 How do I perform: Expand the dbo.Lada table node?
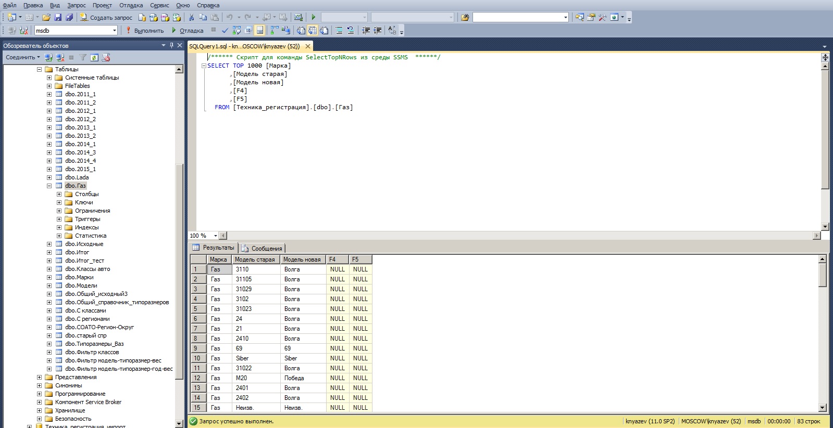[x=49, y=177]
